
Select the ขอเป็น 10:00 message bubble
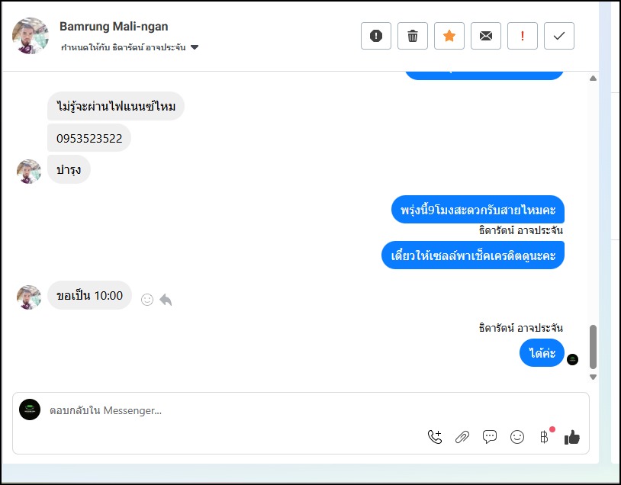coord(89,295)
